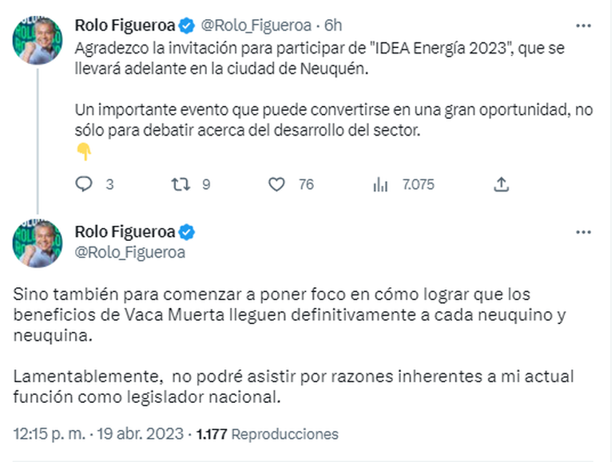Click the 7.075 views count
This screenshot has width=615, height=462.
click(419, 184)
